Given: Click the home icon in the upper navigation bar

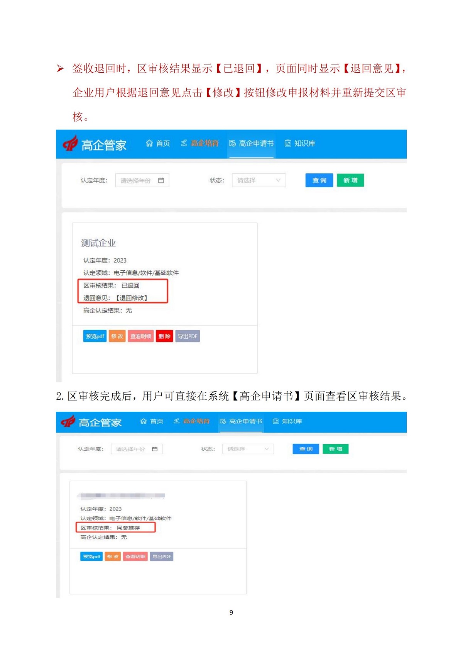Looking at the screenshot, I should point(149,143).
